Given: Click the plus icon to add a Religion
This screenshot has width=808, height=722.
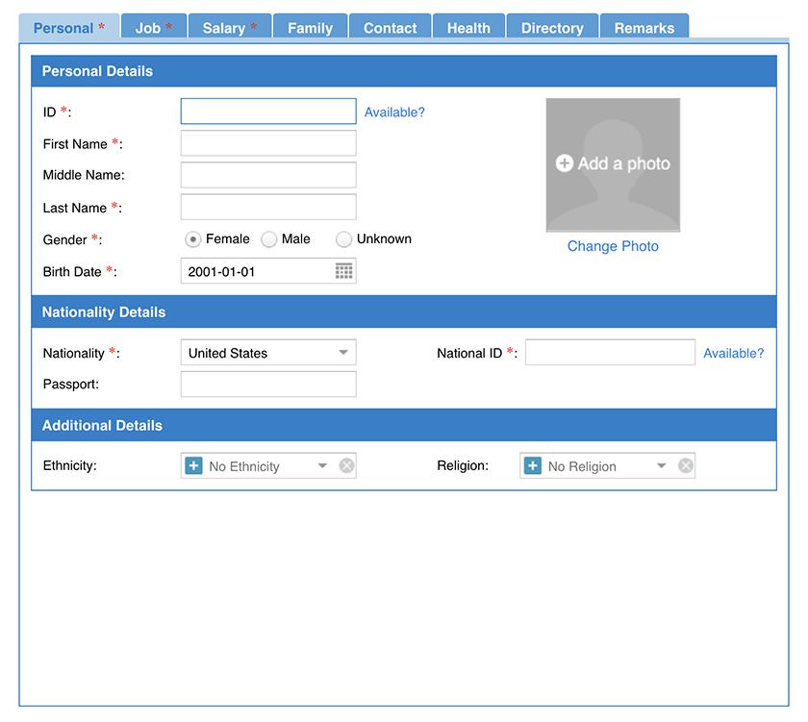Looking at the screenshot, I should tap(533, 465).
